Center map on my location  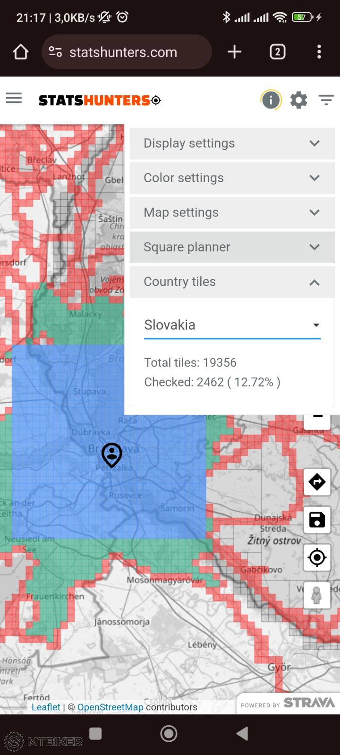click(x=317, y=557)
